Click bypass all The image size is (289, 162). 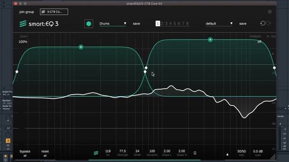pyautogui.click(x=25, y=153)
